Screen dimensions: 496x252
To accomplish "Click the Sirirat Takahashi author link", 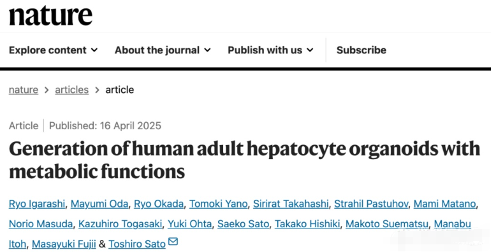I will point(291,204).
